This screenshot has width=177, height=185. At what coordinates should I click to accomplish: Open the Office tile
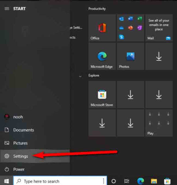(x=102, y=28)
